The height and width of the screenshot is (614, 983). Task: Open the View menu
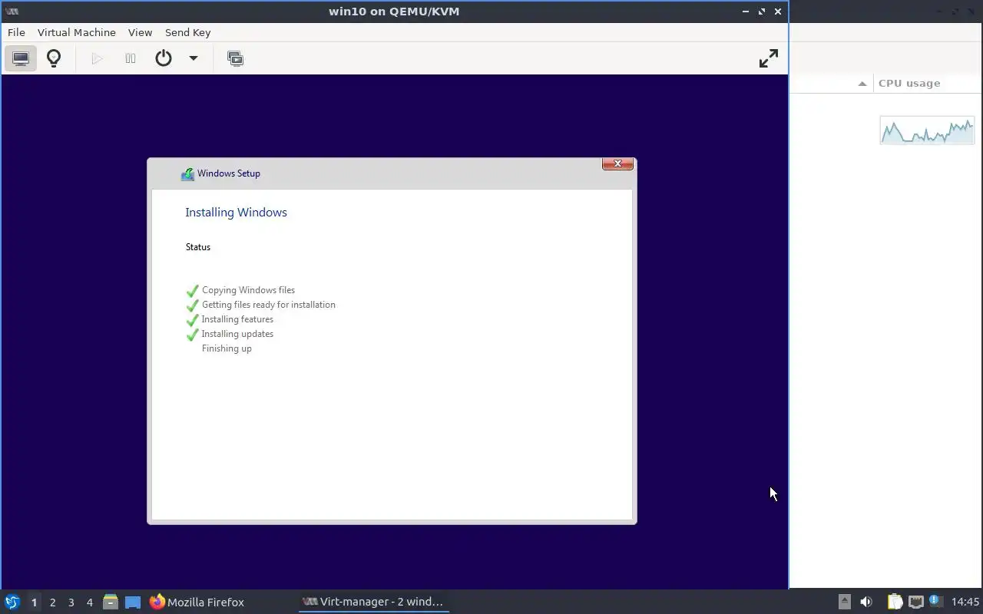(x=140, y=32)
